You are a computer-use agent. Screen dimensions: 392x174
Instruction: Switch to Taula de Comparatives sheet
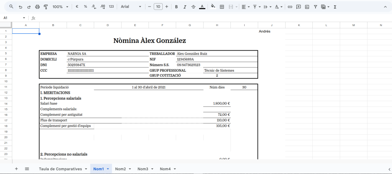(x=60, y=169)
